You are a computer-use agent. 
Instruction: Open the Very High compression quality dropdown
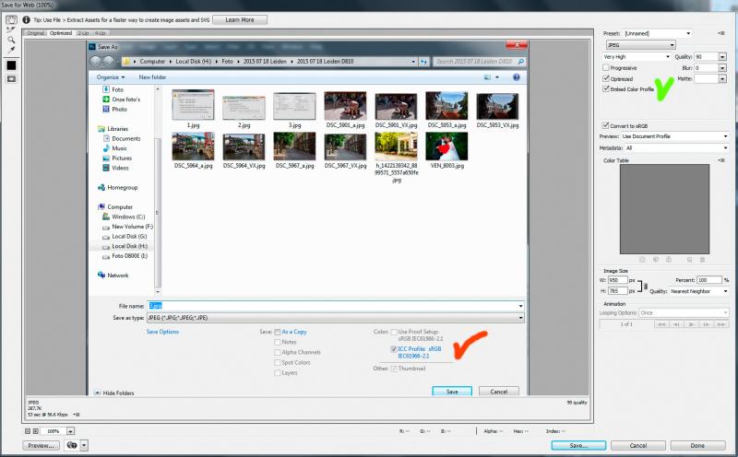click(637, 56)
